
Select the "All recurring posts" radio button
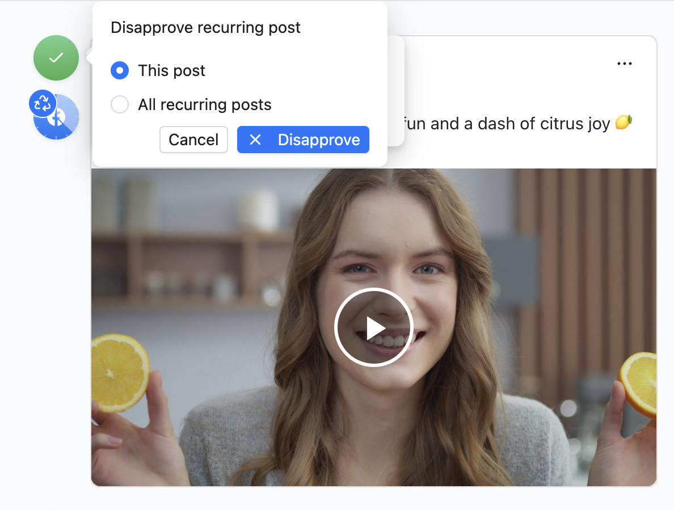[x=120, y=105]
